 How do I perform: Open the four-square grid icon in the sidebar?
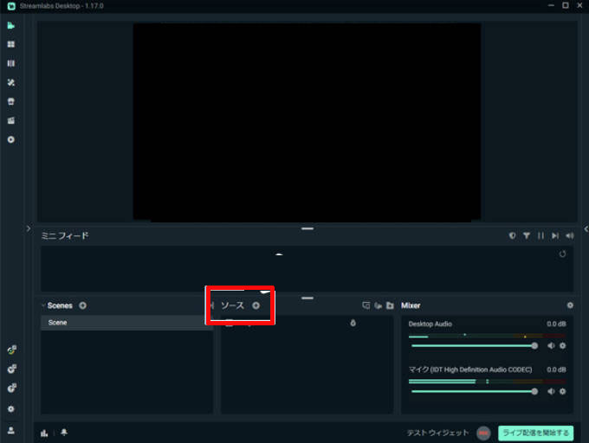point(11,44)
